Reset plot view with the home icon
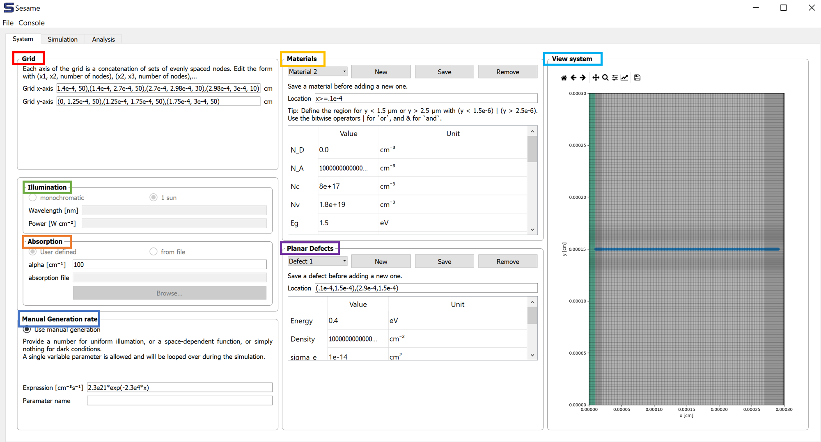The image size is (821, 442). (564, 78)
